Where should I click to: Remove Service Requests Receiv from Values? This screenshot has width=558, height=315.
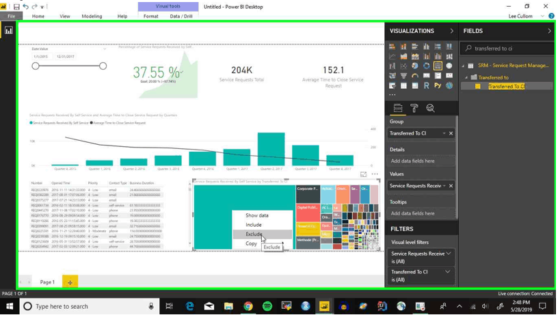(451, 186)
